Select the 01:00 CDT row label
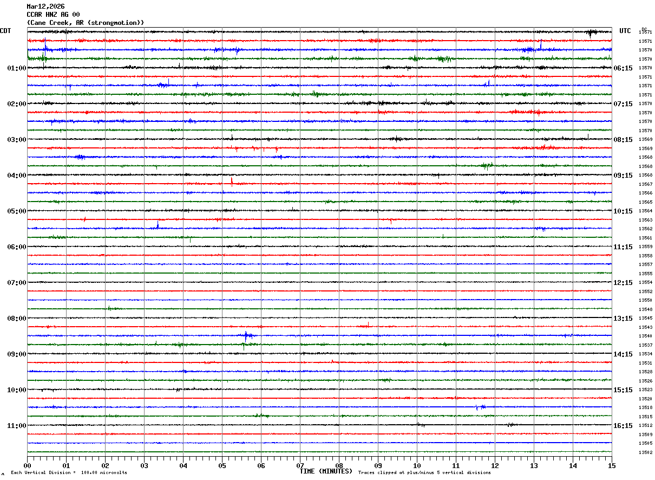This screenshot has height=480, width=655. tap(17, 68)
